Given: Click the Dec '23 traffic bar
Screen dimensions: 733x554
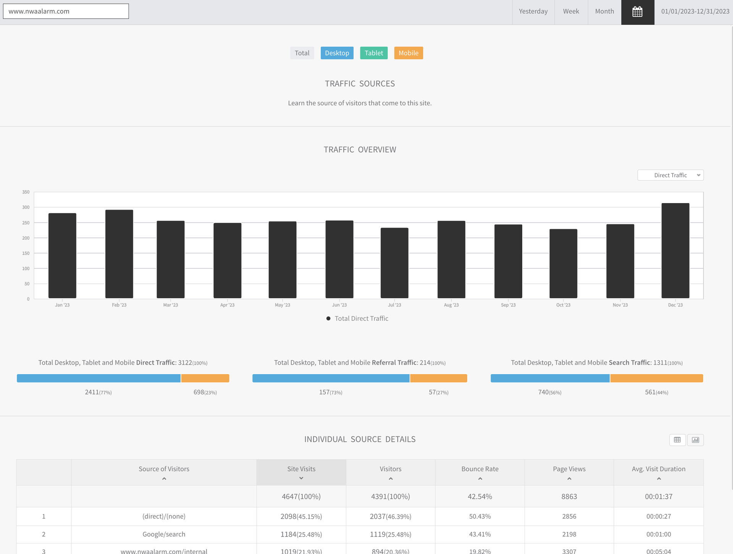Looking at the screenshot, I should (x=675, y=250).
